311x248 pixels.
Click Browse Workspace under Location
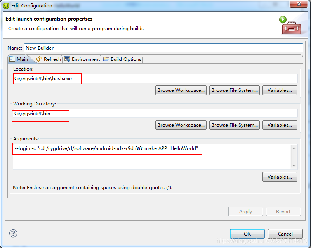(181, 90)
